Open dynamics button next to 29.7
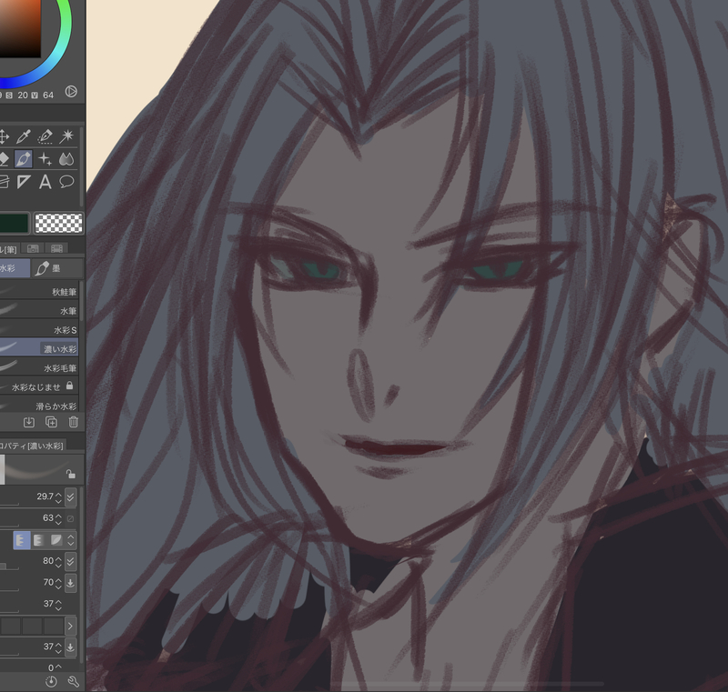728x692 pixels. coord(71,497)
